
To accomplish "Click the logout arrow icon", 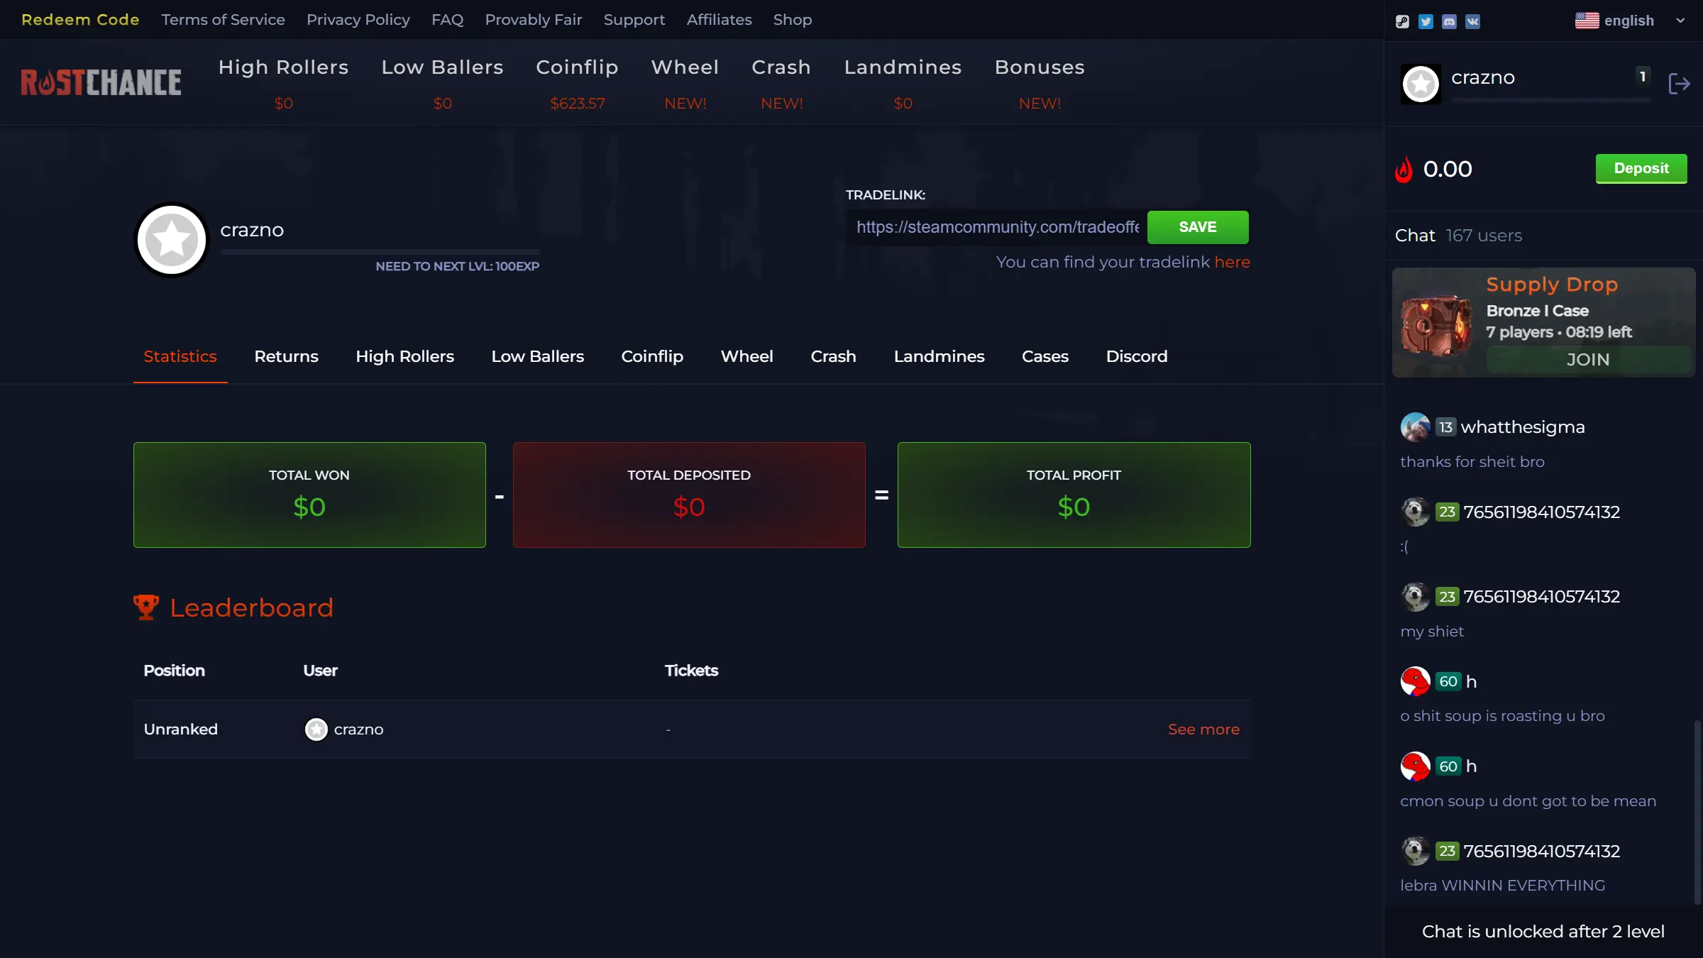I will pyautogui.click(x=1679, y=84).
